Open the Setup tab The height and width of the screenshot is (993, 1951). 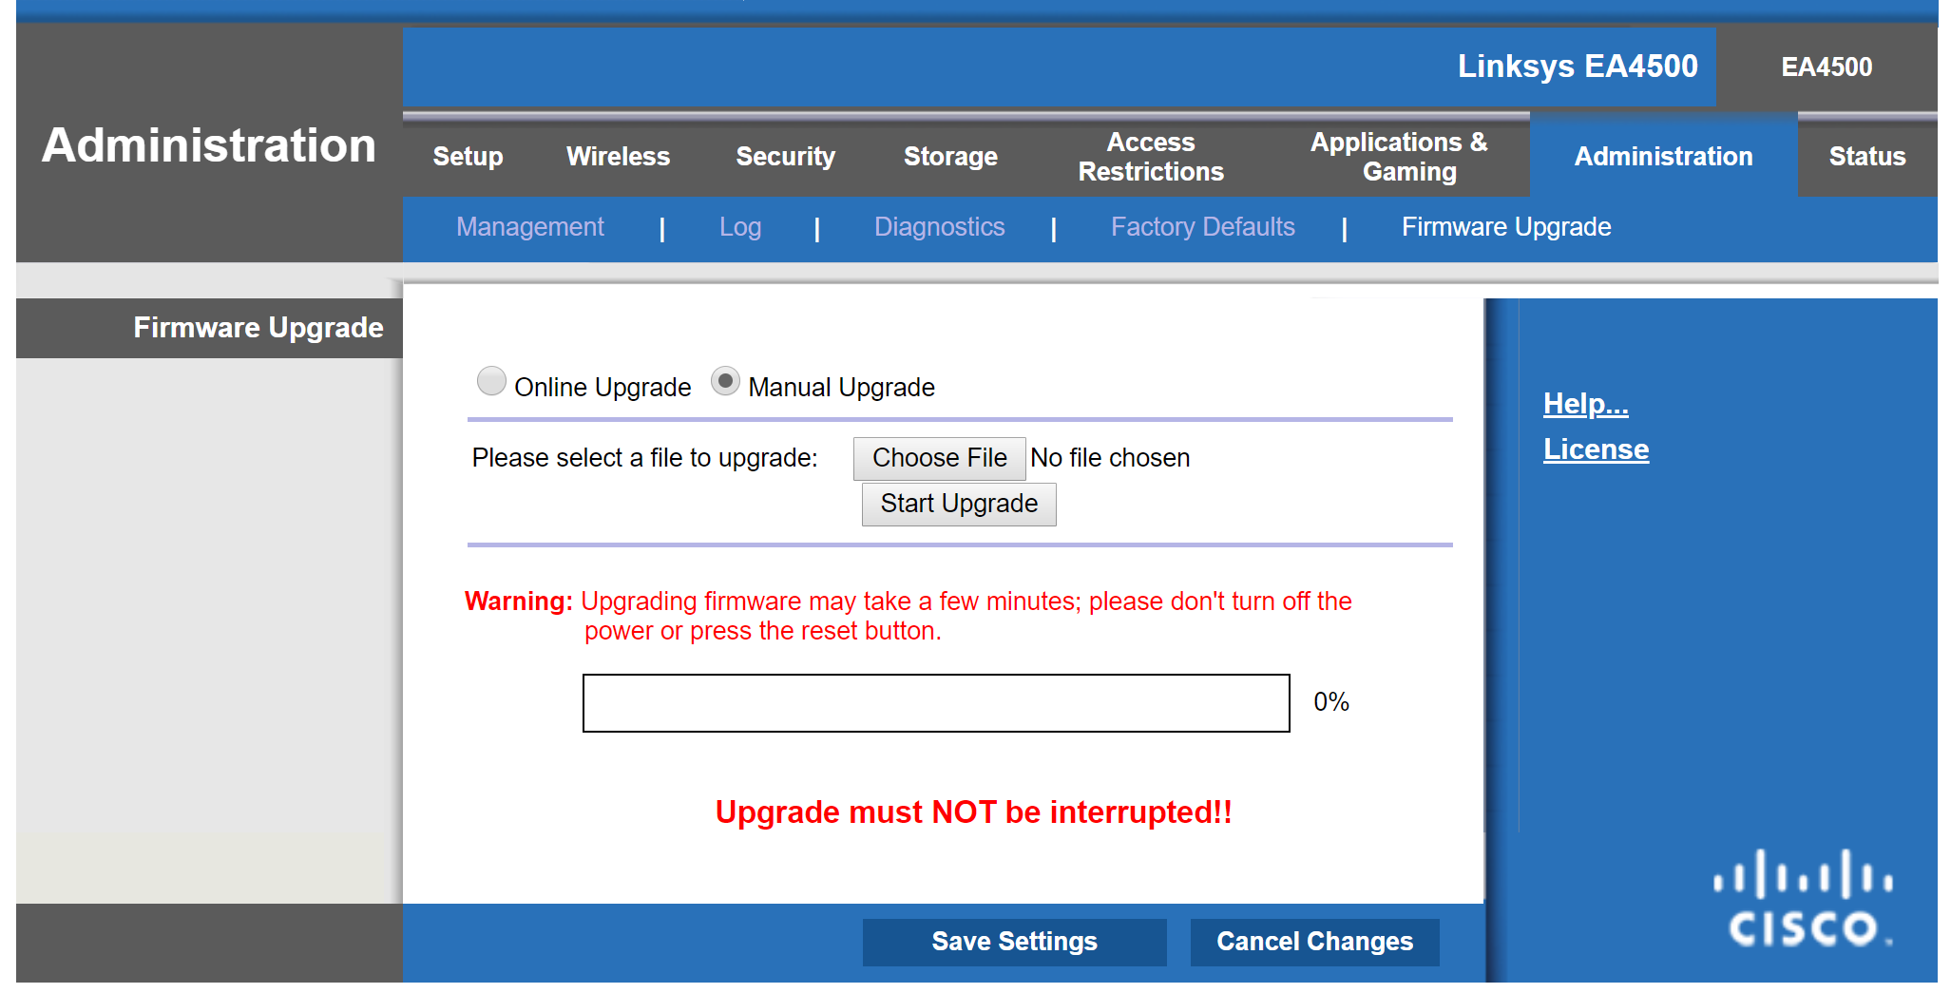[468, 157]
